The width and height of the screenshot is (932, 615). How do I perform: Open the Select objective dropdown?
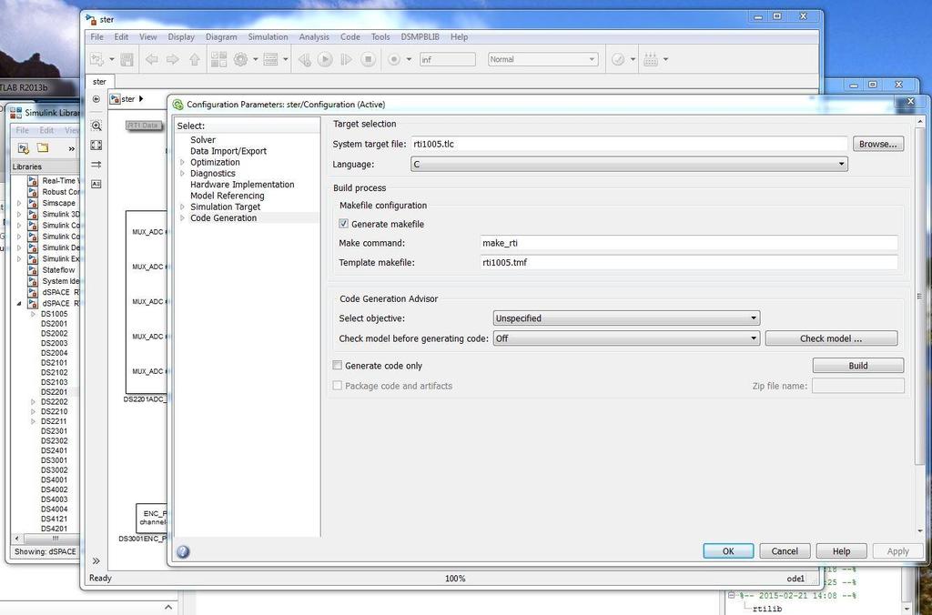point(626,318)
